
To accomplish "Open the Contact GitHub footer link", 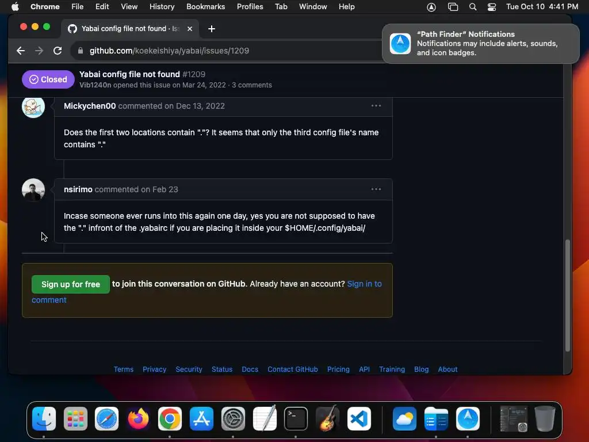I will [x=293, y=369].
